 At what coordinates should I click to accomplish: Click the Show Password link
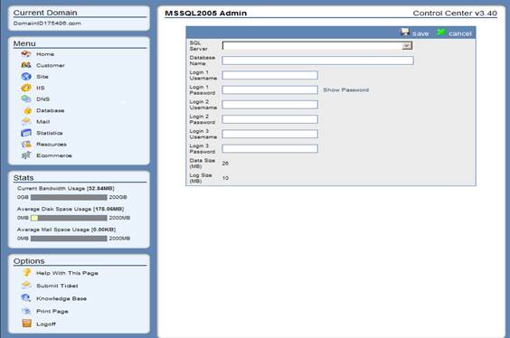point(345,89)
